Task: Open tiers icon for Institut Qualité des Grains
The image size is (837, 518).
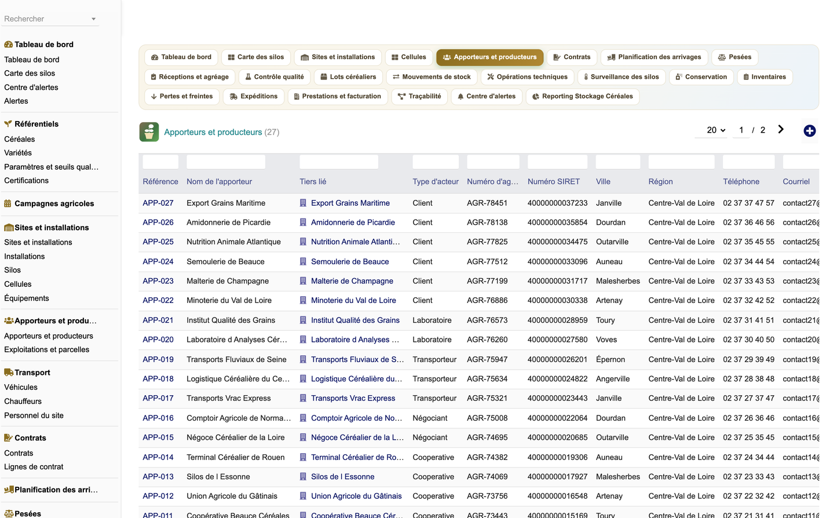Action: click(303, 320)
